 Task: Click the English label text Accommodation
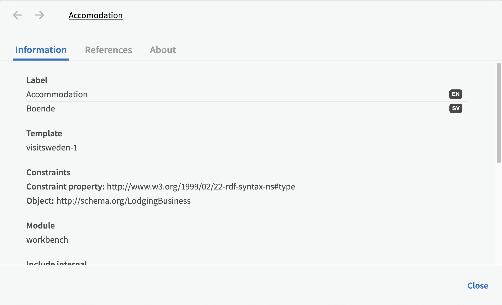coord(57,94)
